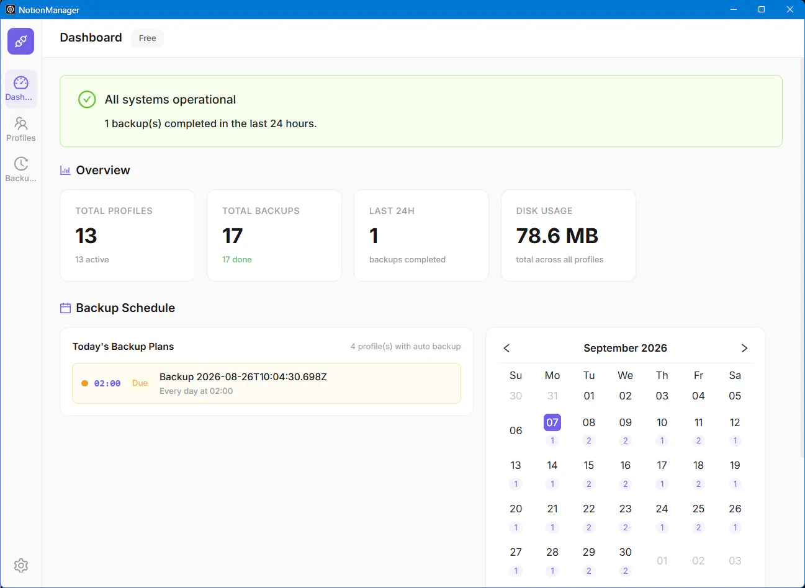Select September 10 in the calendar
Image resolution: width=805 pixels, height=588 pixels.
[x=662, y=422]
